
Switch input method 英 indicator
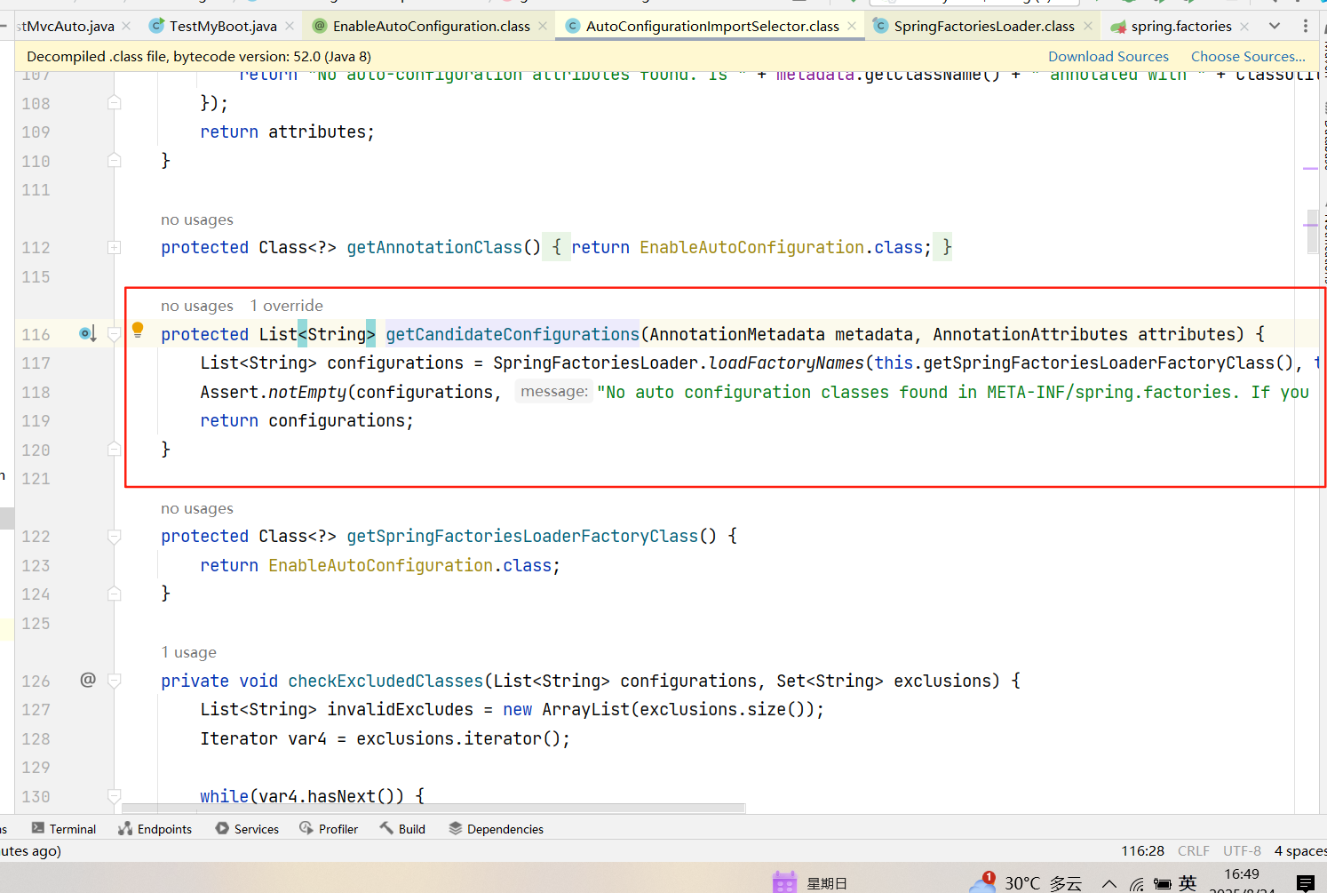[1188, 882]
